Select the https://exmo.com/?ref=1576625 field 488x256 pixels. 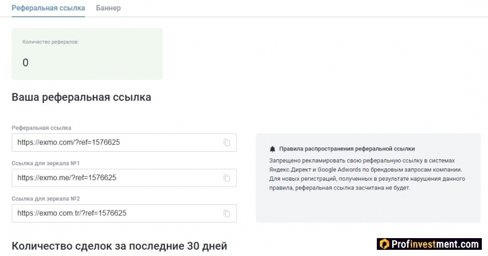click(x=124, y=142)
